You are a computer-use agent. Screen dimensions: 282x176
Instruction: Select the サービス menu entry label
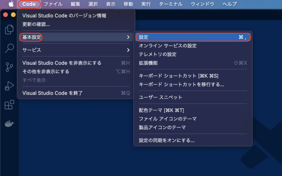(32, 50)
